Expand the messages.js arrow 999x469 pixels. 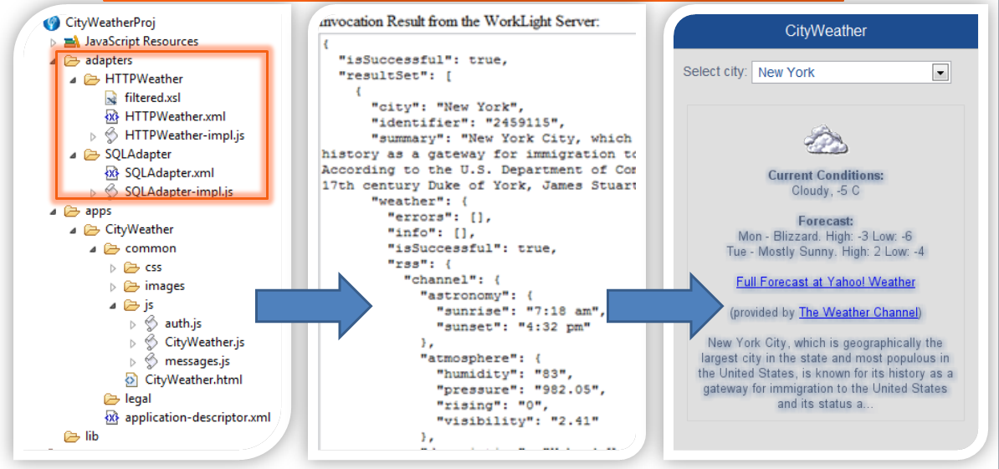coord(133,361)
